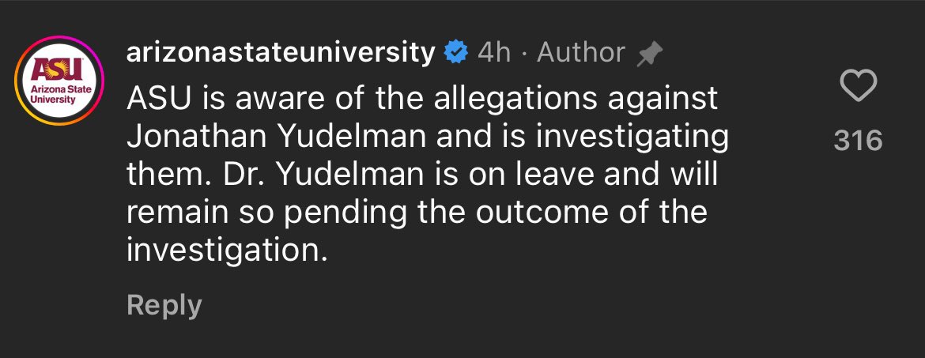Click the 4h timestamp

494,53
